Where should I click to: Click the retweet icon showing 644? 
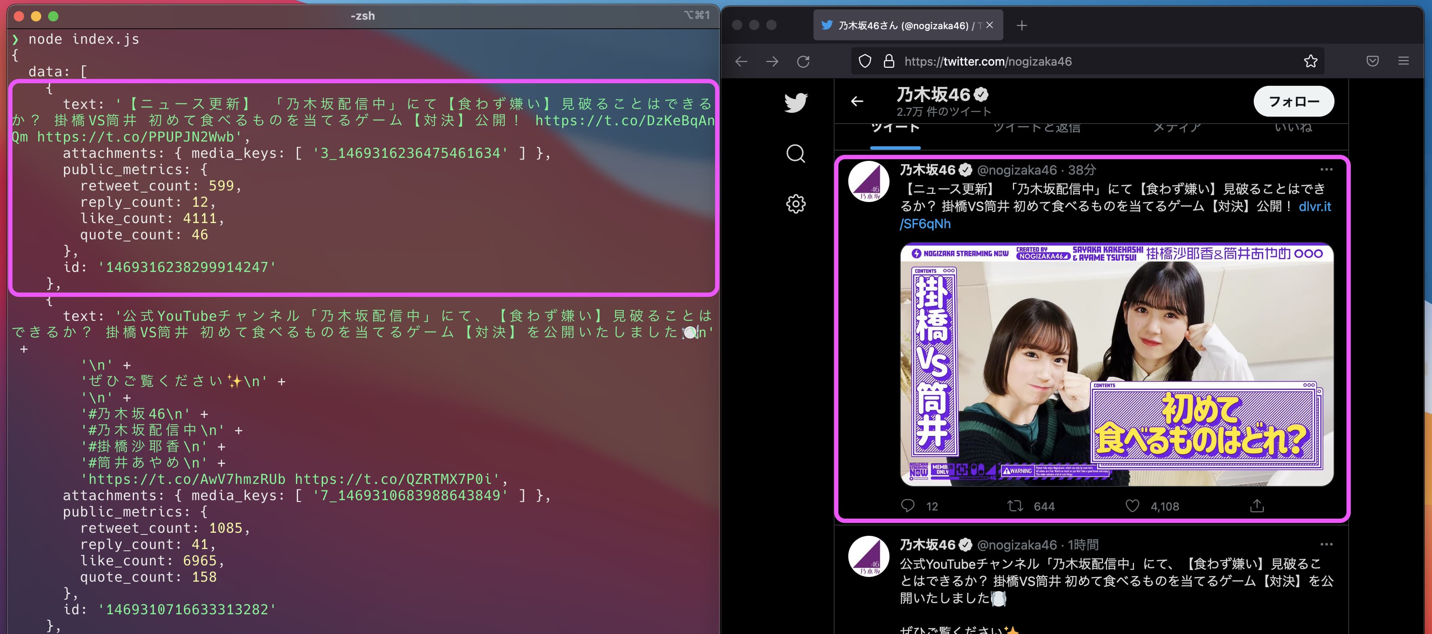tap(1016, 506)
